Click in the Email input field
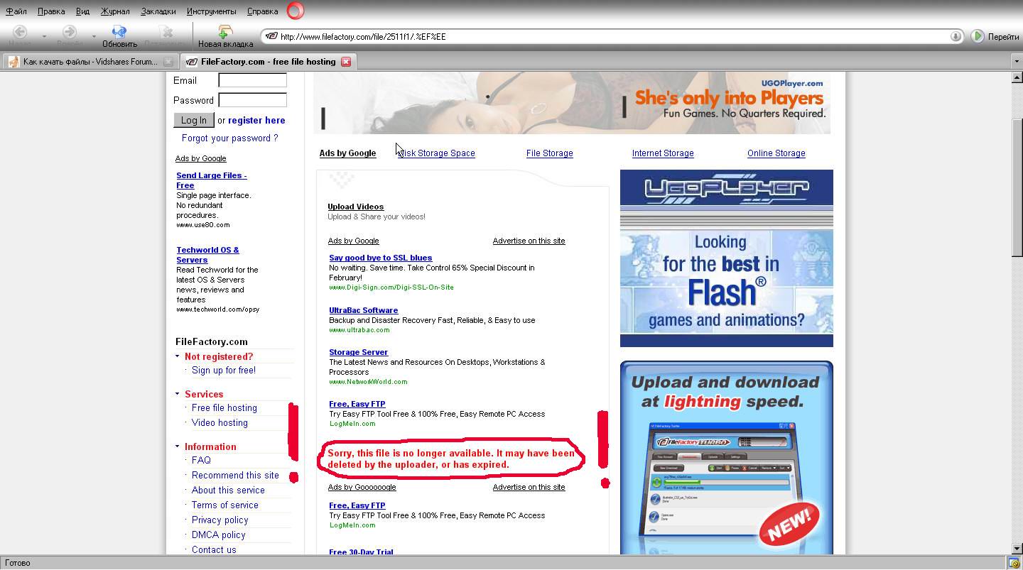The width and height of the screenshot is (1023, 570). (x=252, y=80)
